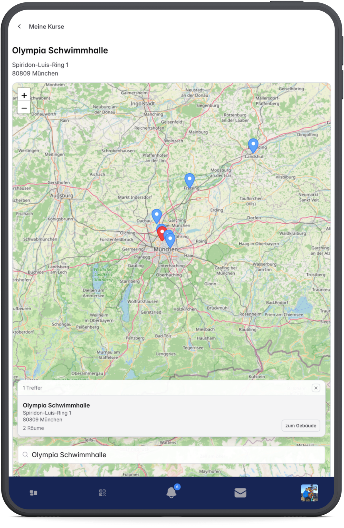This screenshot has width=344, height=528.
Task: Open messages via the envelope icon
Action: pos(241,493)
